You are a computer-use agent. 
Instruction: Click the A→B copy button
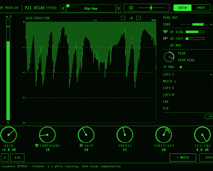click(17, 158)
